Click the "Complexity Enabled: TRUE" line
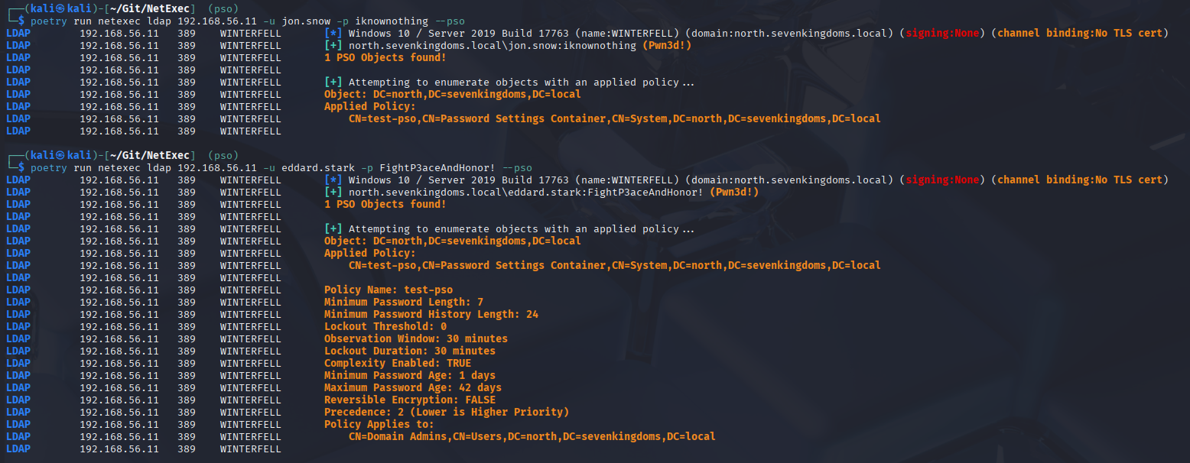This screenshot has height=463, width=1190. pos(397,363)
